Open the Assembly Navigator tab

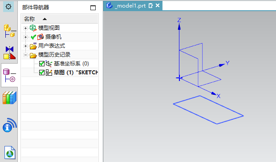(x=10, y=31)
